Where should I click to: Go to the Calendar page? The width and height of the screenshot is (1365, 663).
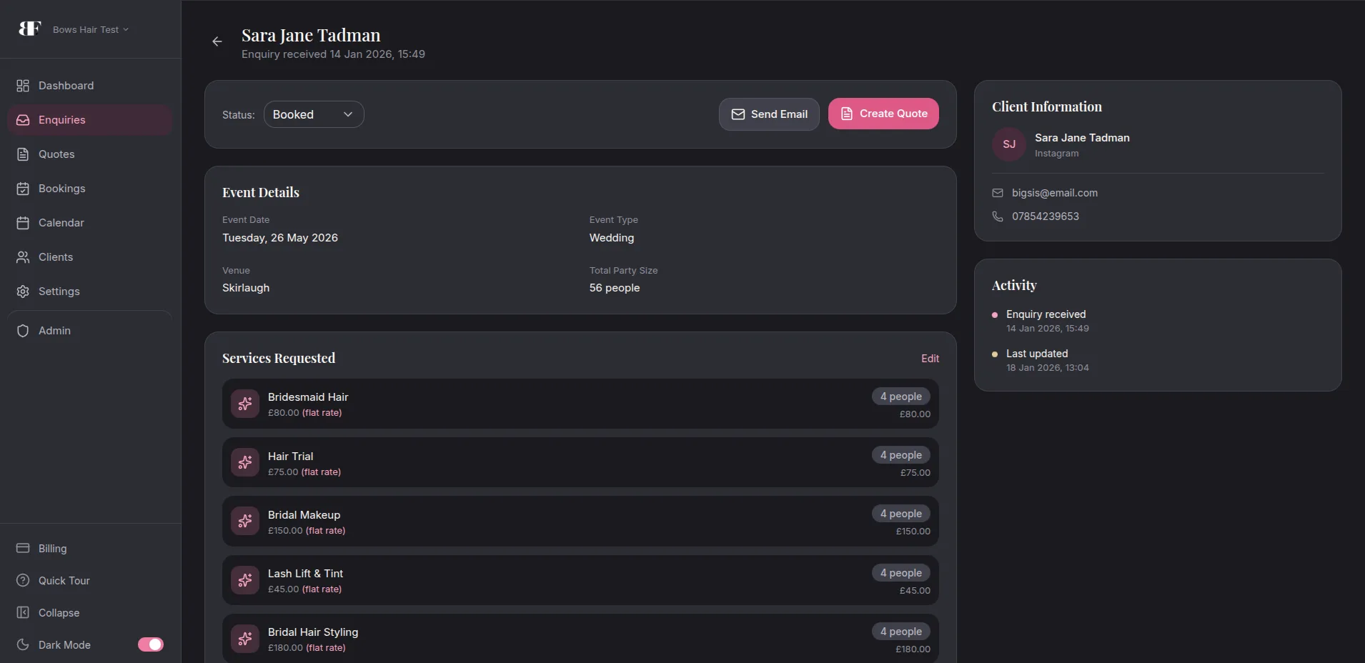61,223
